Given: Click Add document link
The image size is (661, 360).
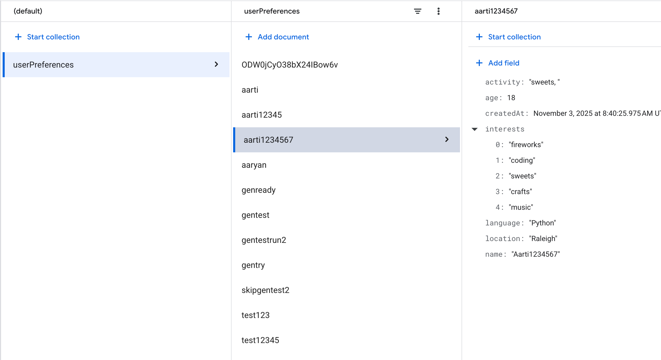Looking at the screenshot, I should pos(283,37).
